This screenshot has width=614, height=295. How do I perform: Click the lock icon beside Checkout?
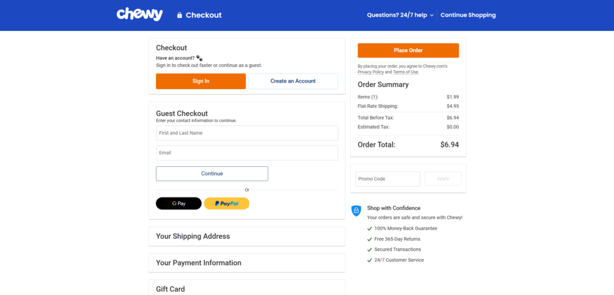pos(179,15)
